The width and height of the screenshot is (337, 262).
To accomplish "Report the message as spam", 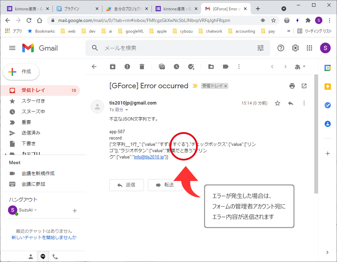I will point(127,67).
